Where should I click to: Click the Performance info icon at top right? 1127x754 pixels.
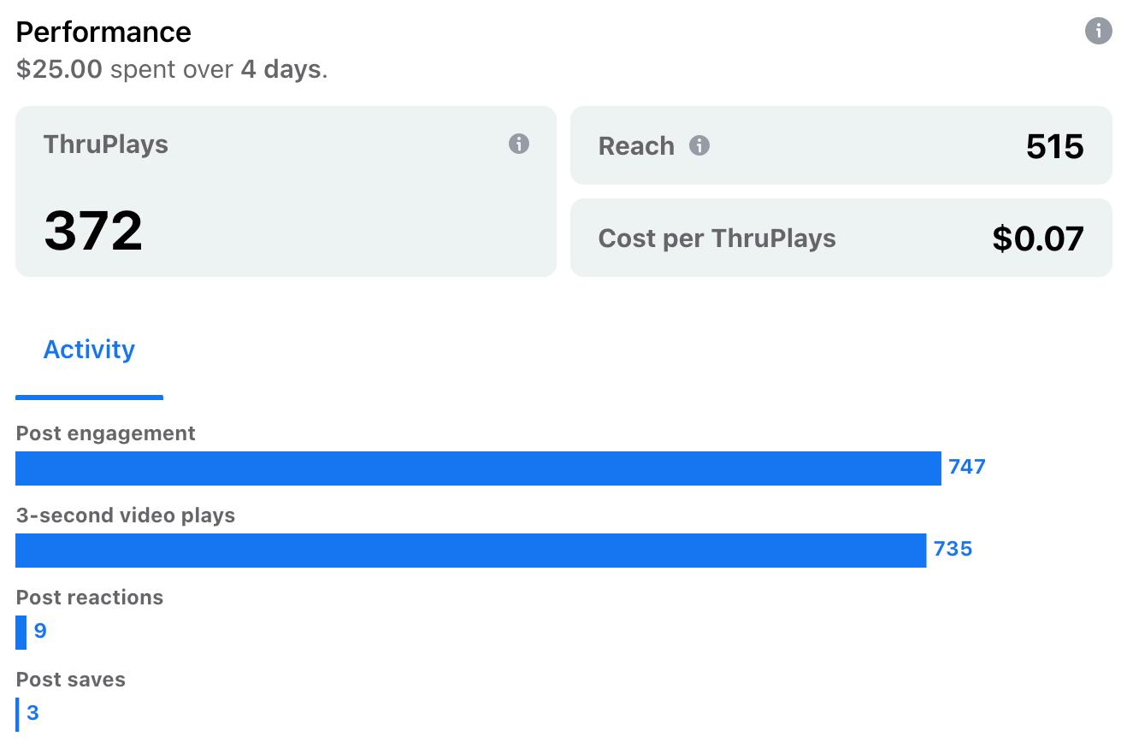[1098, 32]
